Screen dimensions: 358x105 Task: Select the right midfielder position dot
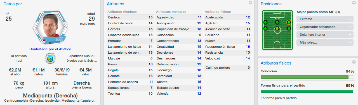coord(289,28)
